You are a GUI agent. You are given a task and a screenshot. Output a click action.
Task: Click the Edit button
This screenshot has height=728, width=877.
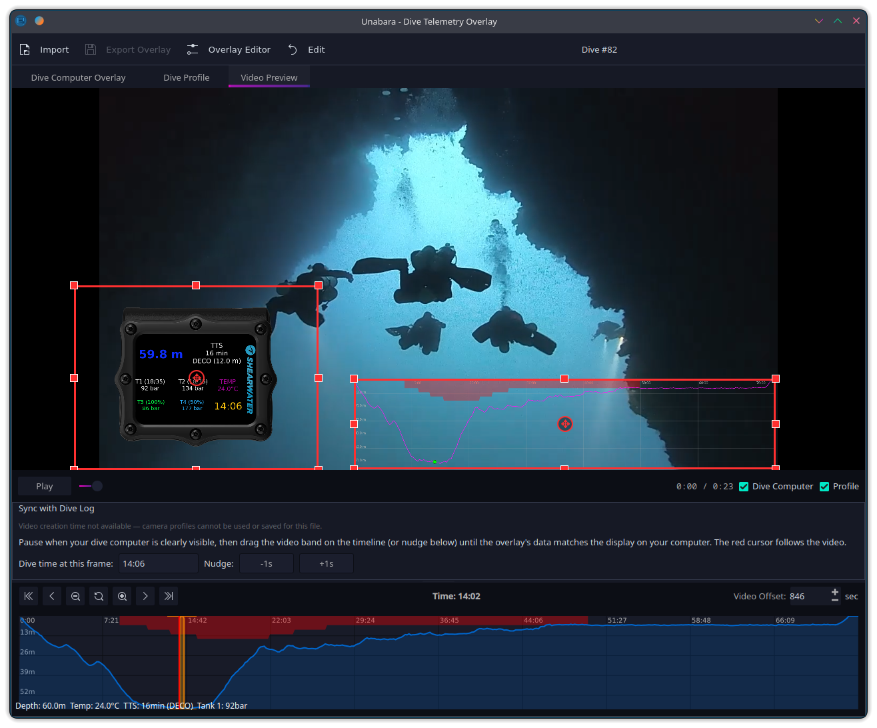(306, 49)
